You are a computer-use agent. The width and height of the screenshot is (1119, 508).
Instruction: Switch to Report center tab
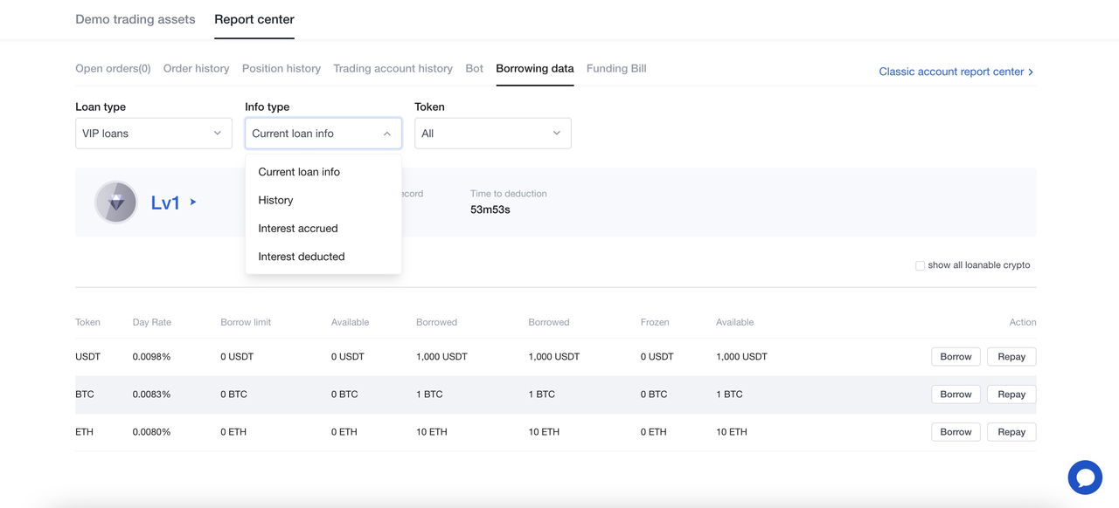pos(254,19)
